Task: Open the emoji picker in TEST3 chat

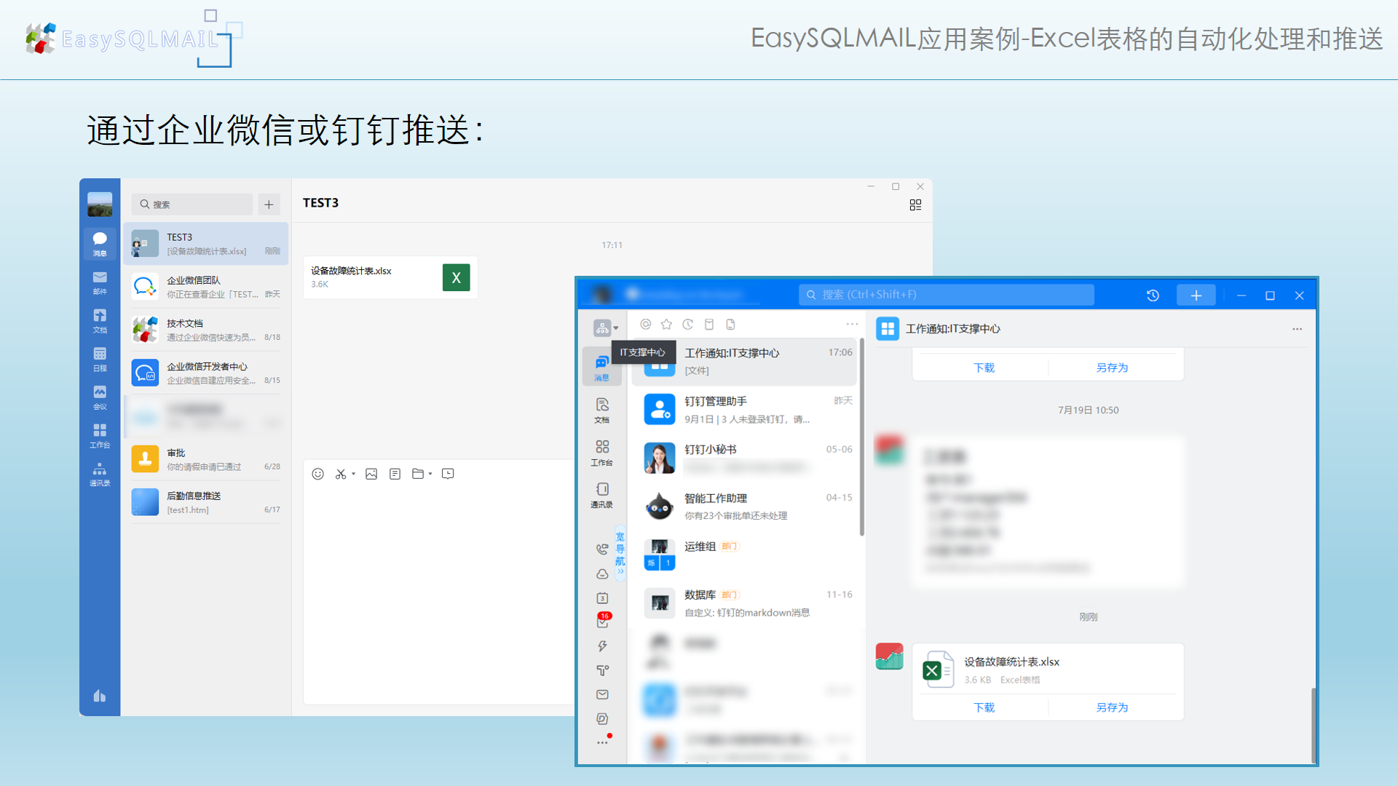Action: pyautogui.click(x=317, y=474)
